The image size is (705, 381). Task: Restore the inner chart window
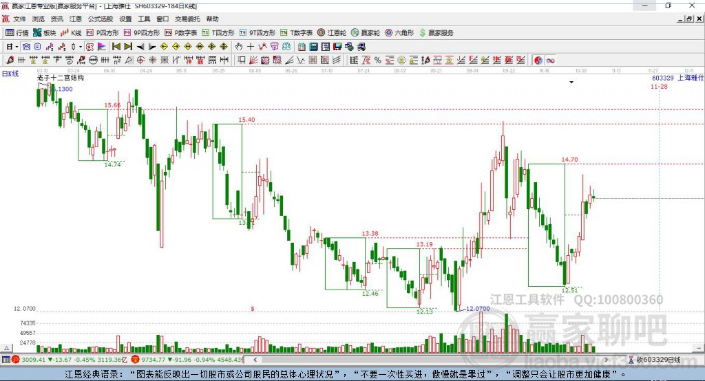point(689,19)
